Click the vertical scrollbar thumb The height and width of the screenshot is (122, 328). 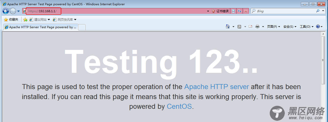[x=323, y=60]
